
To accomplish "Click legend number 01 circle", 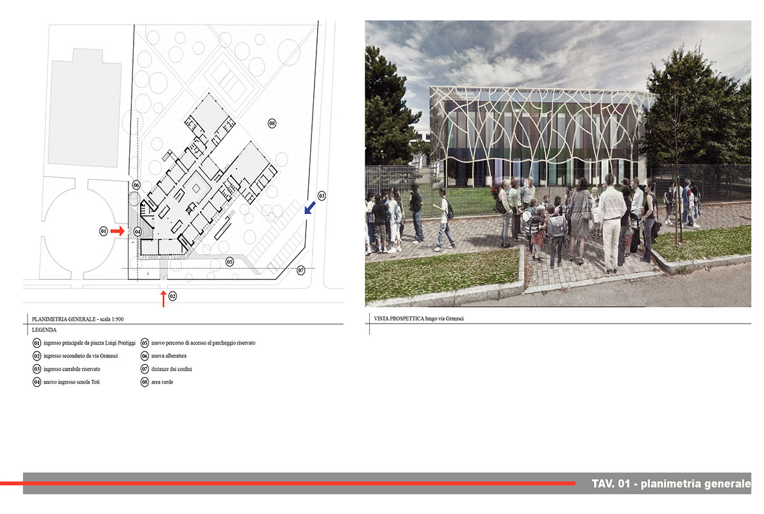I will 37,343.
